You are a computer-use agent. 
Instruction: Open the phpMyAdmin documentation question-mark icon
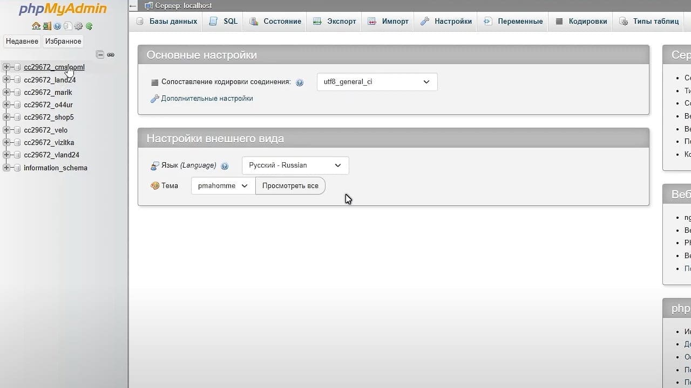coord(57,26)
